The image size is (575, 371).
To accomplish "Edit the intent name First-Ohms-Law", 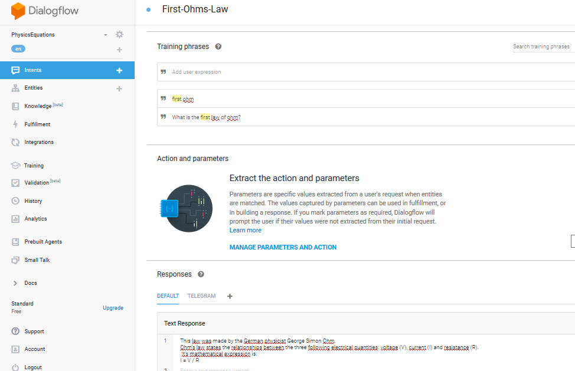I will 195,9.
